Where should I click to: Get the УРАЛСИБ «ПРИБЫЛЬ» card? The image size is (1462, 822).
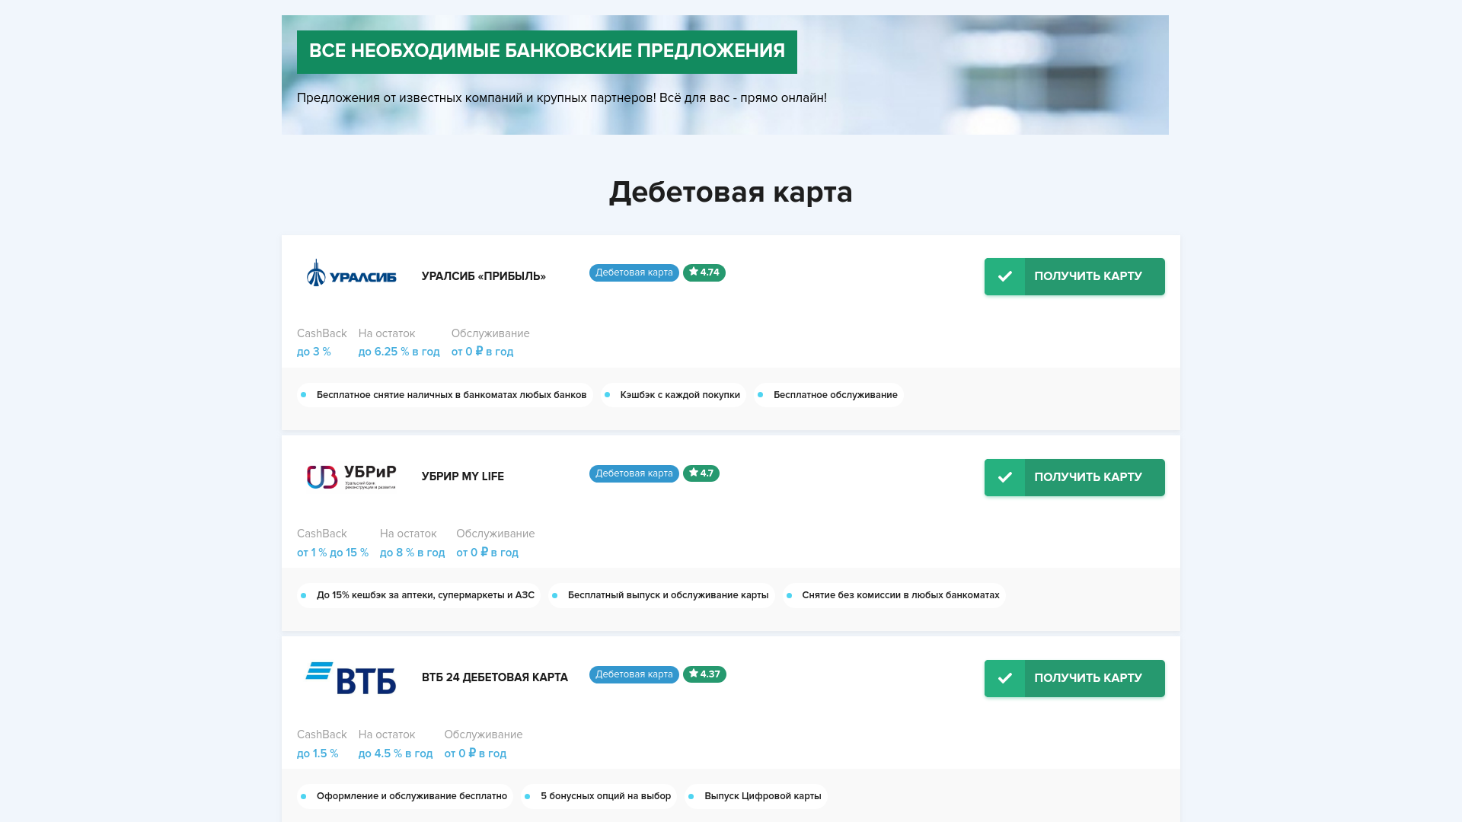point(1074,276)
